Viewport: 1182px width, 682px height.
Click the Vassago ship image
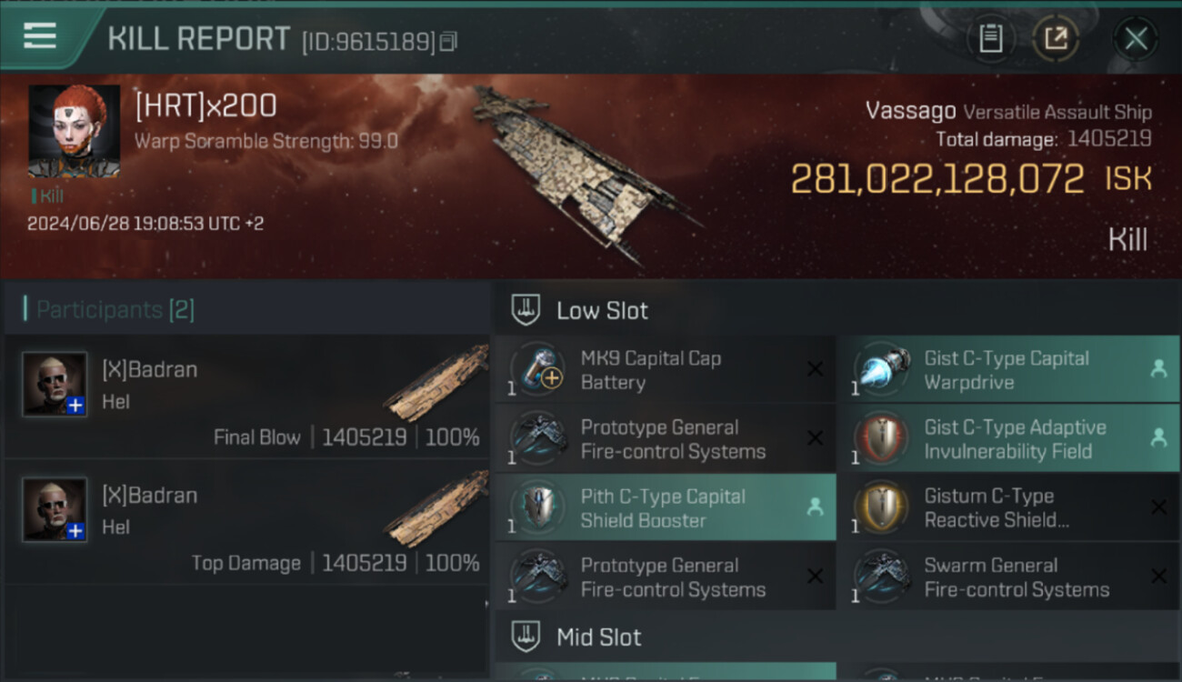(x=582, y=173)
